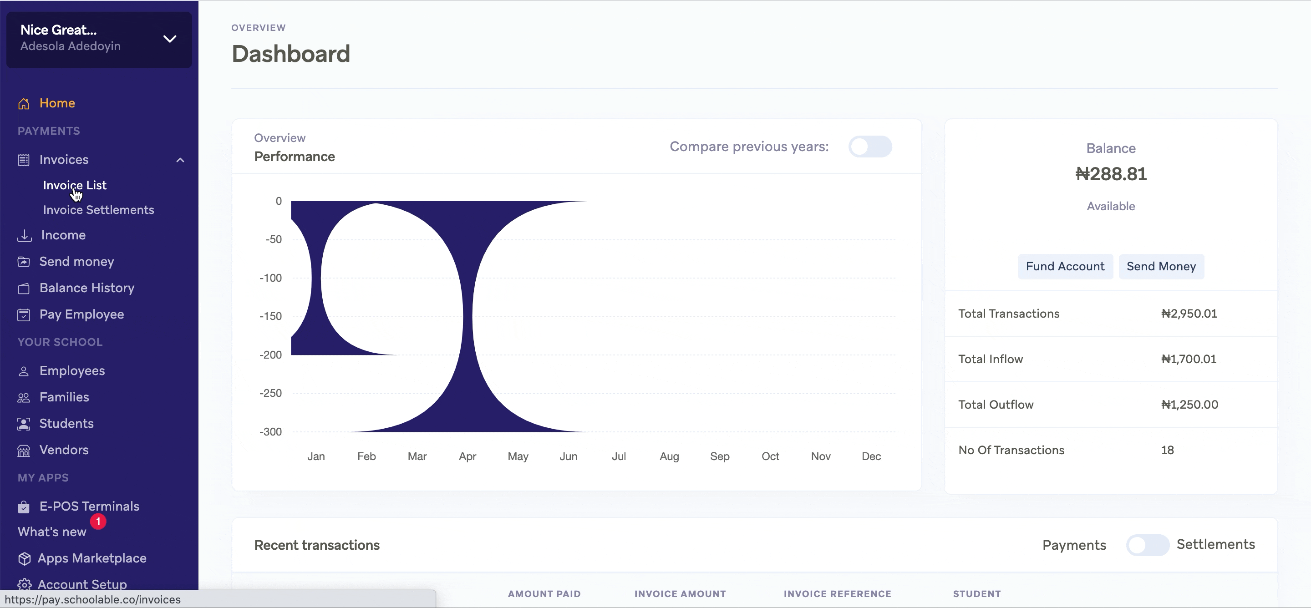Open Invoice List submenu item
Viewport: 1311px width, 608px height.
pos(75,185)
